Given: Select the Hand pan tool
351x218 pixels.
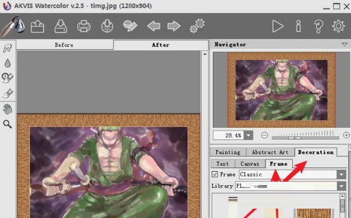Looking at the screenshot, I should pos(8,110).
